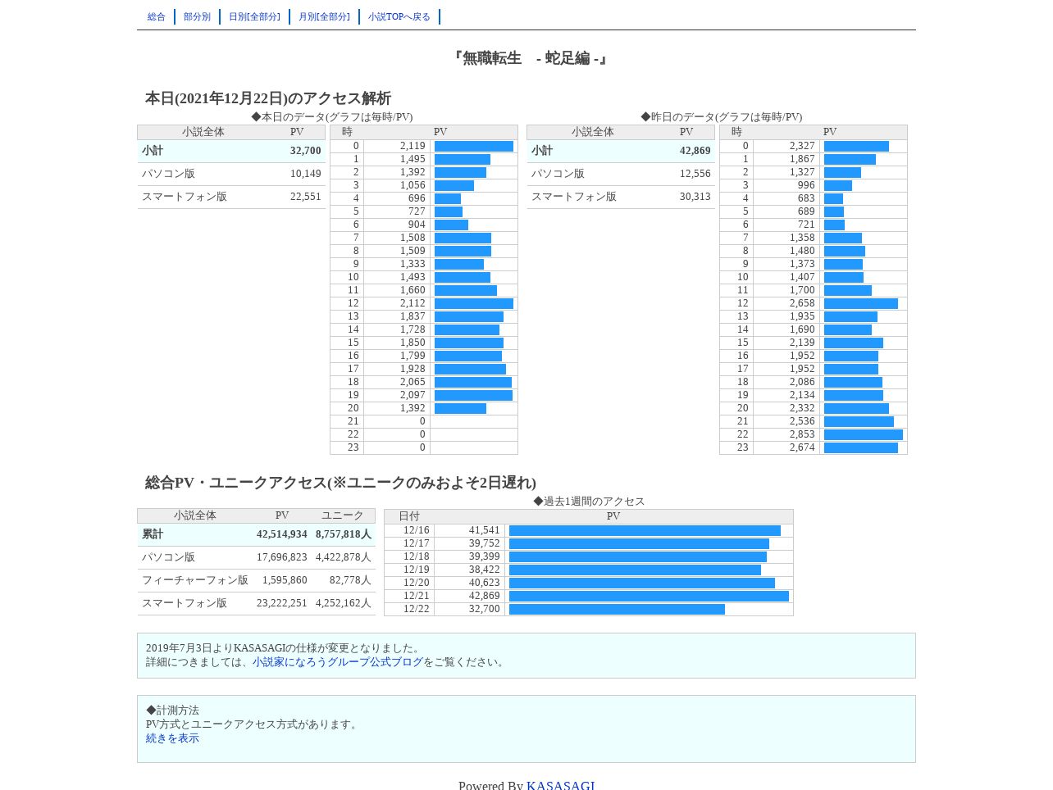
Task: Click the 12/16 weekly bar showing 41,541
Action: coord(645,530)
